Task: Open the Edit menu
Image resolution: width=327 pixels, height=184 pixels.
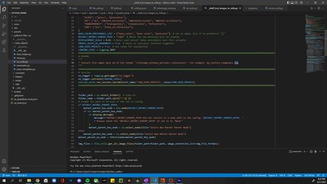Action: click(15, 3)
